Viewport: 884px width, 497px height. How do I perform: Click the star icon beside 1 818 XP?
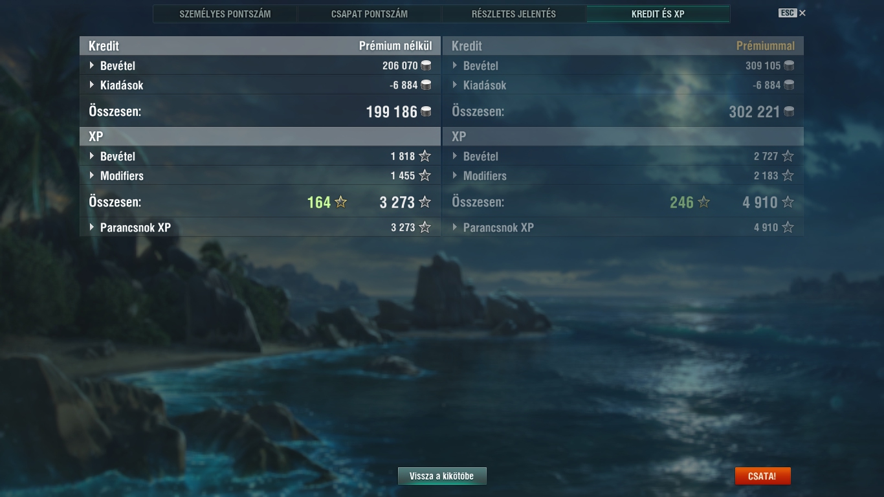point(425,156)
